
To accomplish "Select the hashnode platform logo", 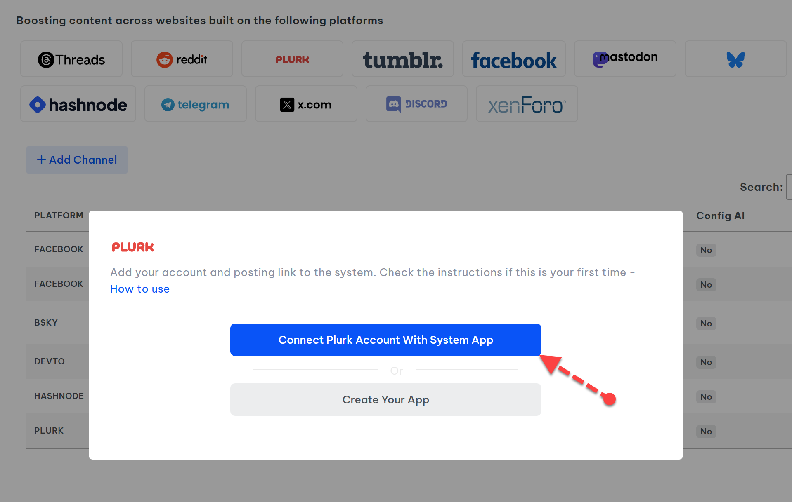I will pos(78,104).
